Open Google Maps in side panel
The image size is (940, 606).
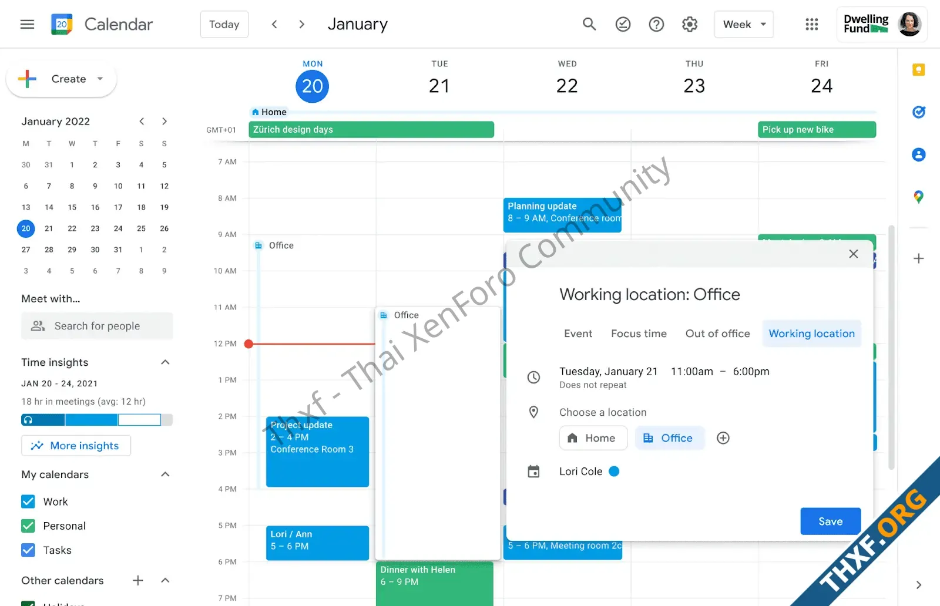tap(919, 197)
